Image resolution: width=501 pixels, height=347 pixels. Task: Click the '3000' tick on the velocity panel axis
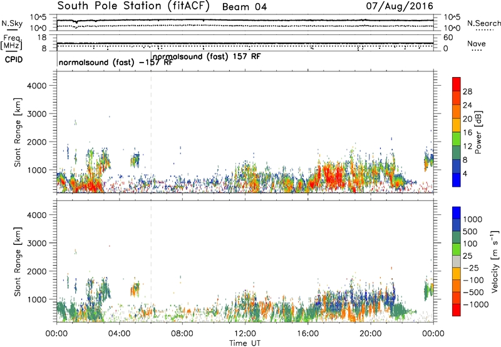point(36,243)
